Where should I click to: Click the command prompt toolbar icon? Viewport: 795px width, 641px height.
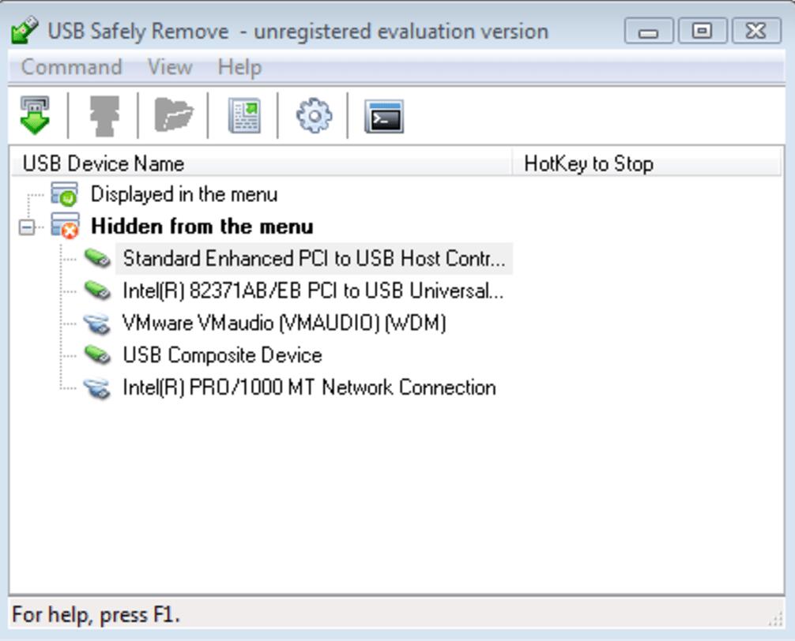[x=384, y=117]
